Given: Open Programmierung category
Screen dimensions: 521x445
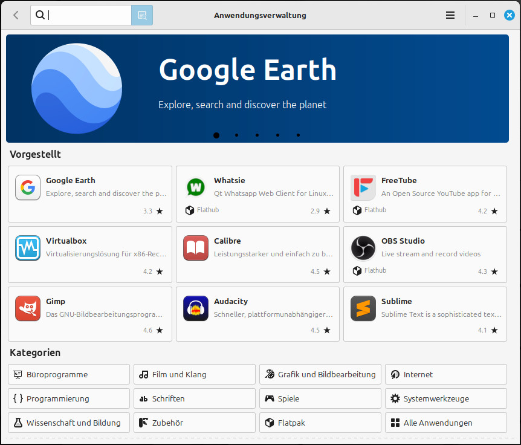Looking at the screenshot, I should click(69, 398).
